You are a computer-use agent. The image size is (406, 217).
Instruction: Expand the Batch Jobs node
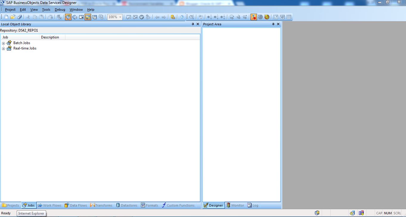click(3, 43)
